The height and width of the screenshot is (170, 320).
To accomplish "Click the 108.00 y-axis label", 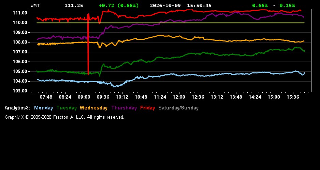I will [20, 42].
